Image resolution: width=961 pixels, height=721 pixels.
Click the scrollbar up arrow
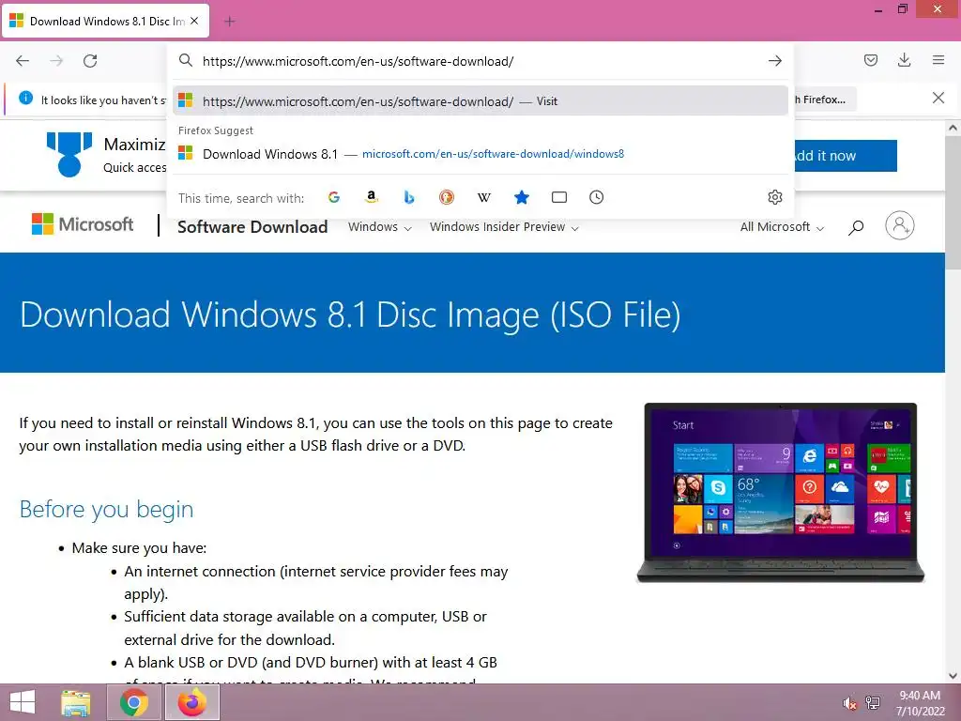tap(953, 128)
